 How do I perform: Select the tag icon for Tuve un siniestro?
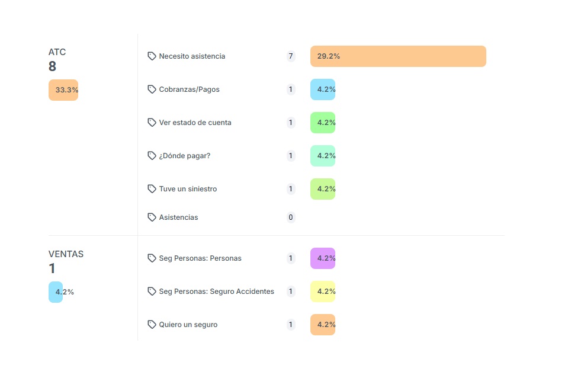152,189
